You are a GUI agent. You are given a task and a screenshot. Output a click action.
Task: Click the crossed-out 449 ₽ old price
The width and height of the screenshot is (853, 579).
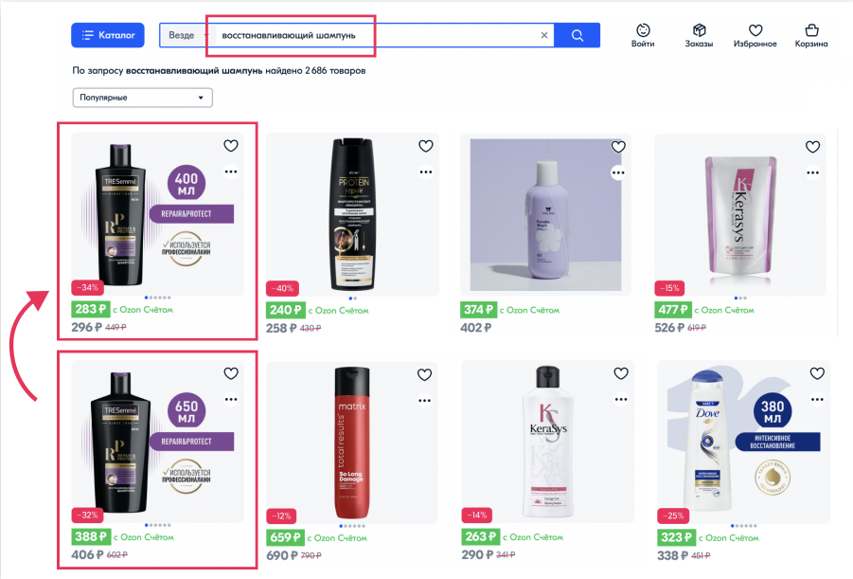coord(116,328)
